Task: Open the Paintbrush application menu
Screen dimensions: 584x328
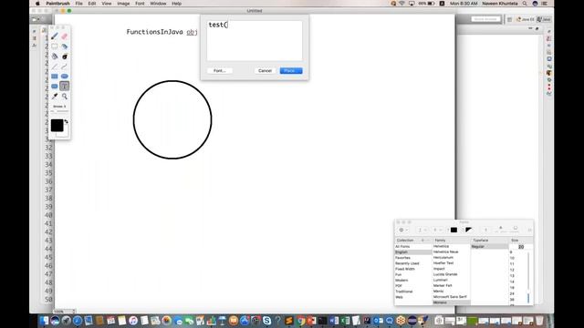Action: coord(57,4)
